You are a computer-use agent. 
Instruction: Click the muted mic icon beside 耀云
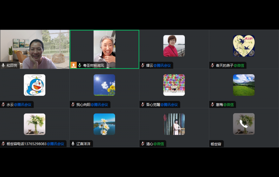(x=143, y=65)
